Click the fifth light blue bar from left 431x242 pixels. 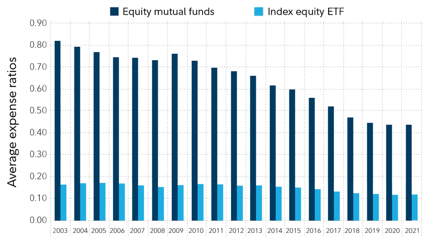[x=145, y=202]
